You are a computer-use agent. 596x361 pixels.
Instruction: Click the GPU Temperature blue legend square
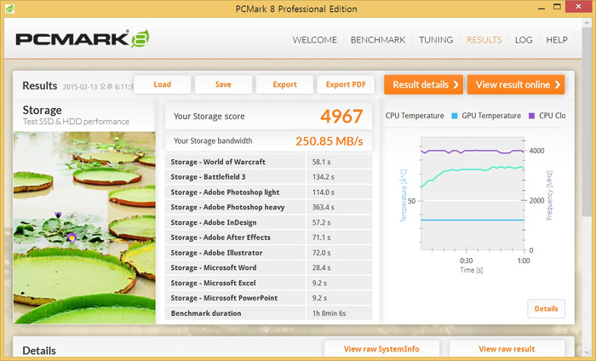454,116
